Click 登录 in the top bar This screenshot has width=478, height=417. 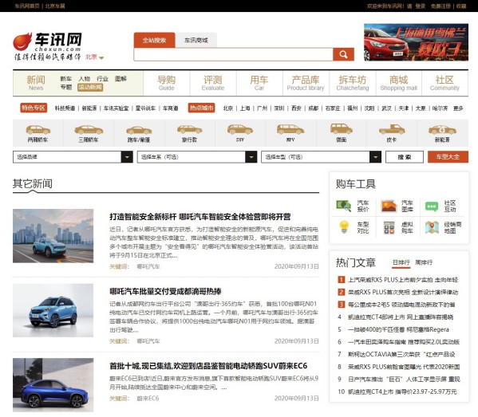[420, 6]
